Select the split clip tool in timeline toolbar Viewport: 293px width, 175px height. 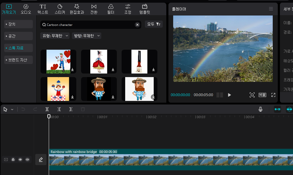47,109
